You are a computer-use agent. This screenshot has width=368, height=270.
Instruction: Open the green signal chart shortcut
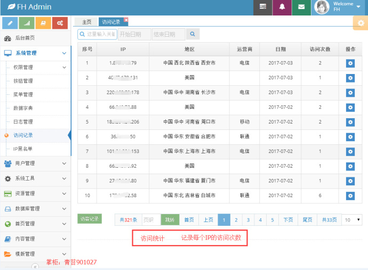(x=27, y=23)
